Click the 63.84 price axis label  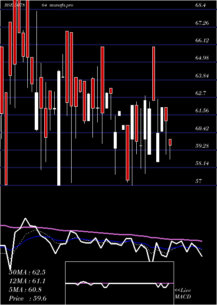202,75
